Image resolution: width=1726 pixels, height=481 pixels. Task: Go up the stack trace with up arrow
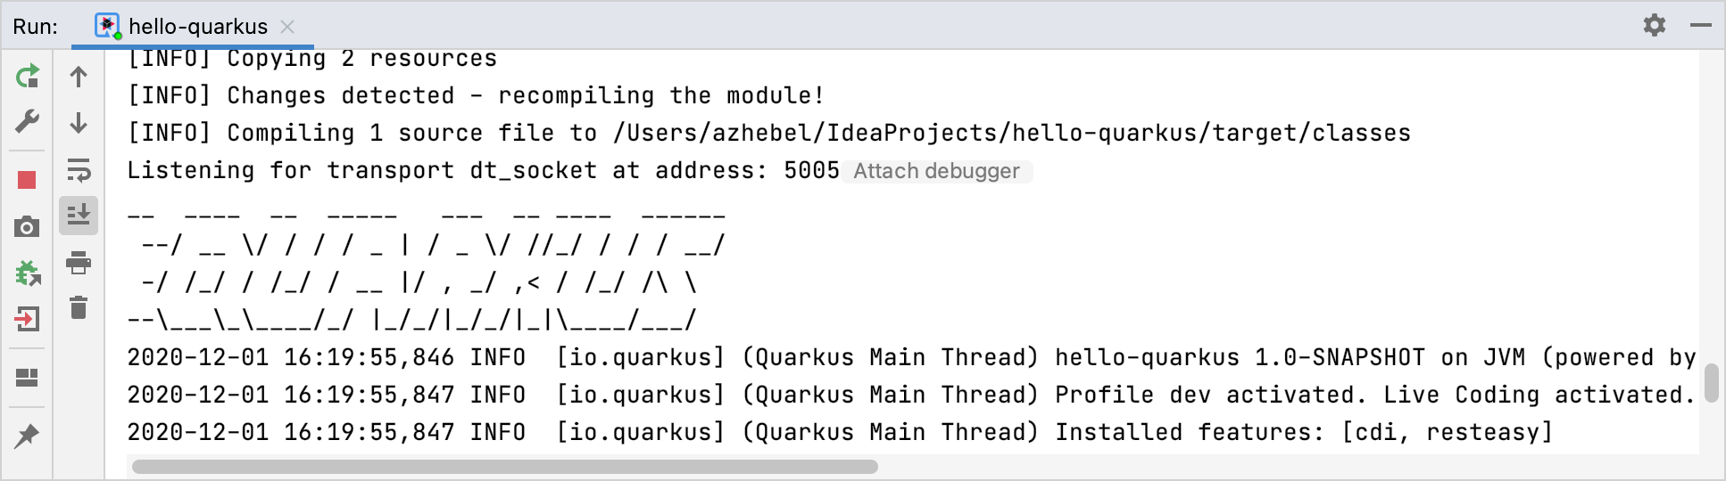click(x=79, y=77)
